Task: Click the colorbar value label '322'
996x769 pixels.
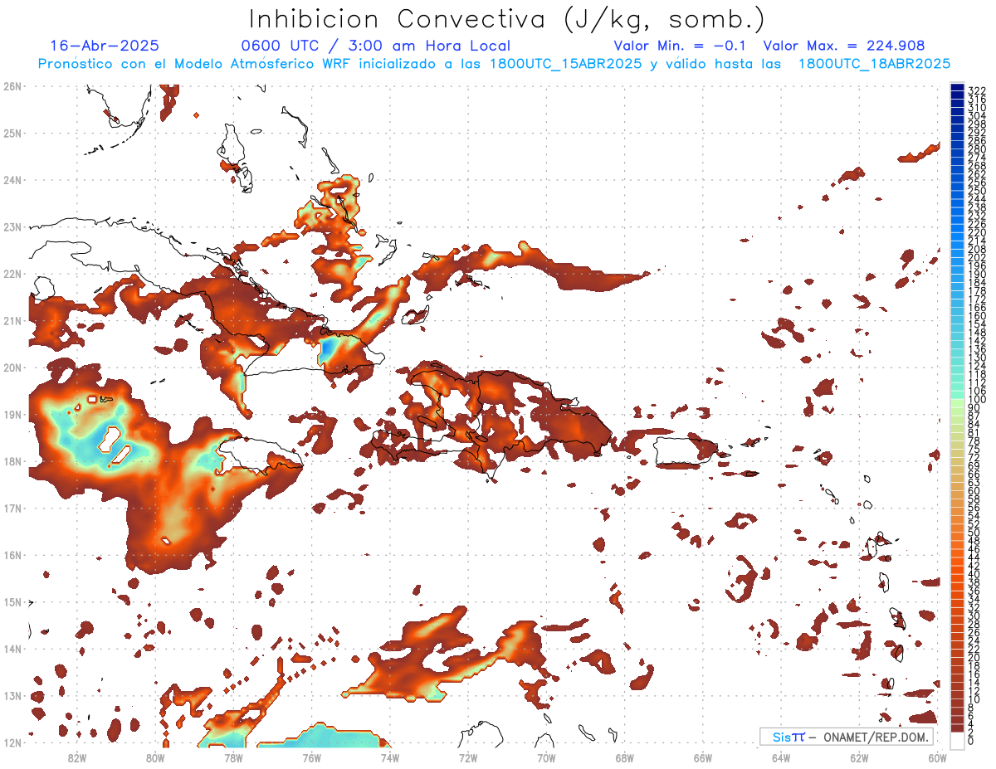Action: click(977, 90)
